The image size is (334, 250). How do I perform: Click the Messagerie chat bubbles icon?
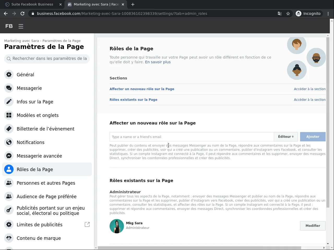[9, 88]
